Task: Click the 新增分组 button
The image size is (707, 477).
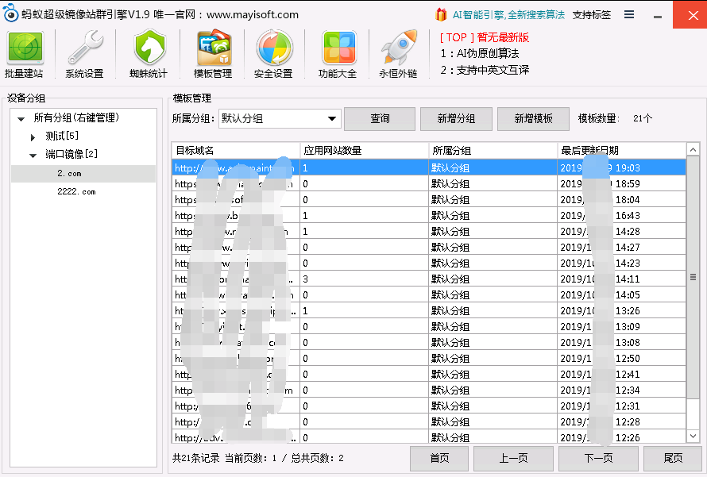Action: [456, 119]
